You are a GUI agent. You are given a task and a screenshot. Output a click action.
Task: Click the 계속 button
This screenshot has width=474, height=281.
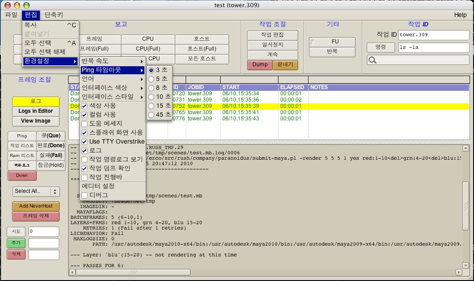coord(272,55)
